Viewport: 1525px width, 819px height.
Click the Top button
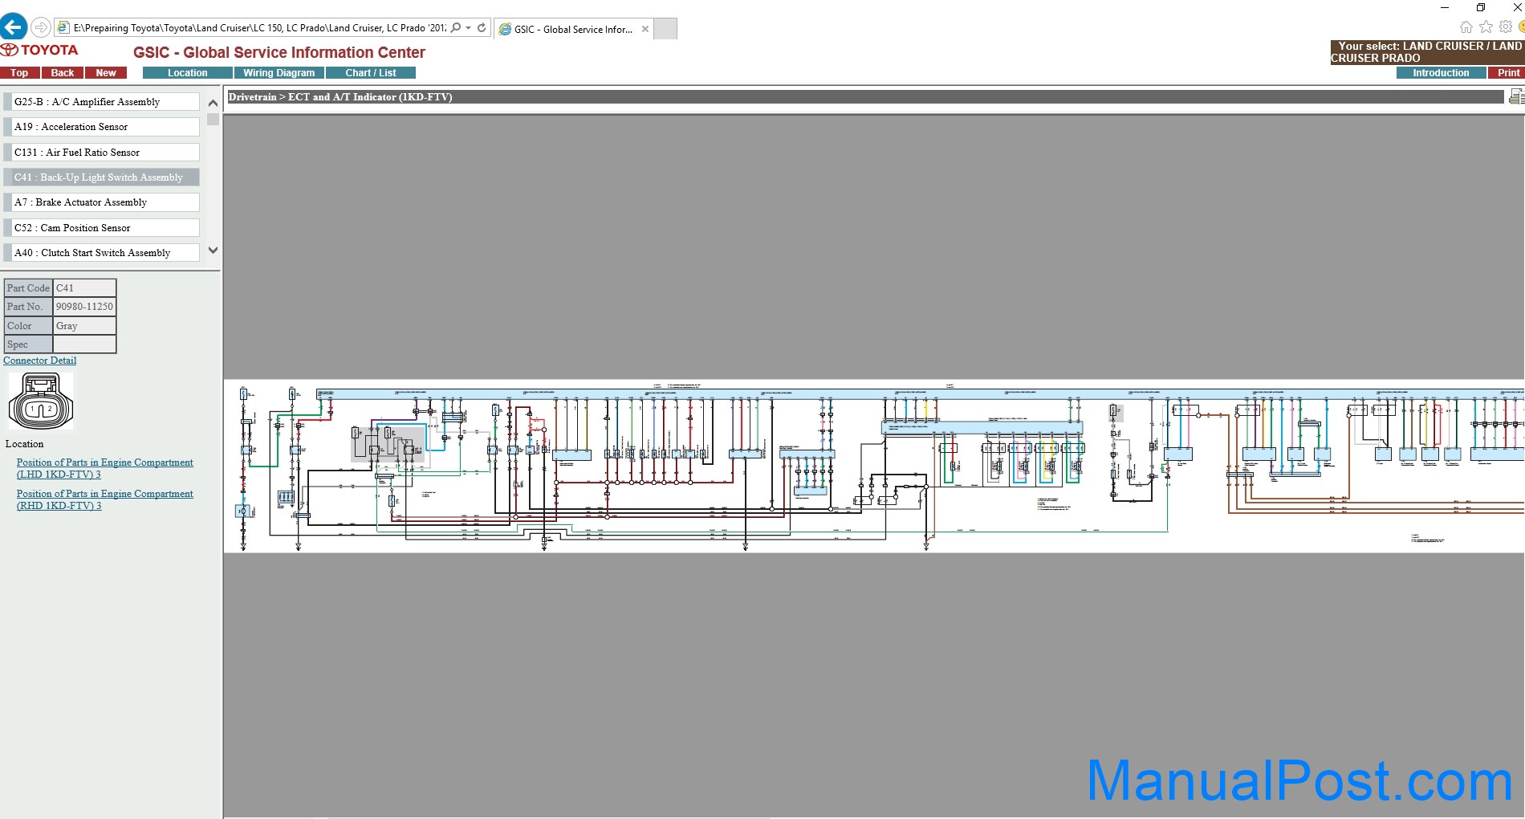[19, 73]
